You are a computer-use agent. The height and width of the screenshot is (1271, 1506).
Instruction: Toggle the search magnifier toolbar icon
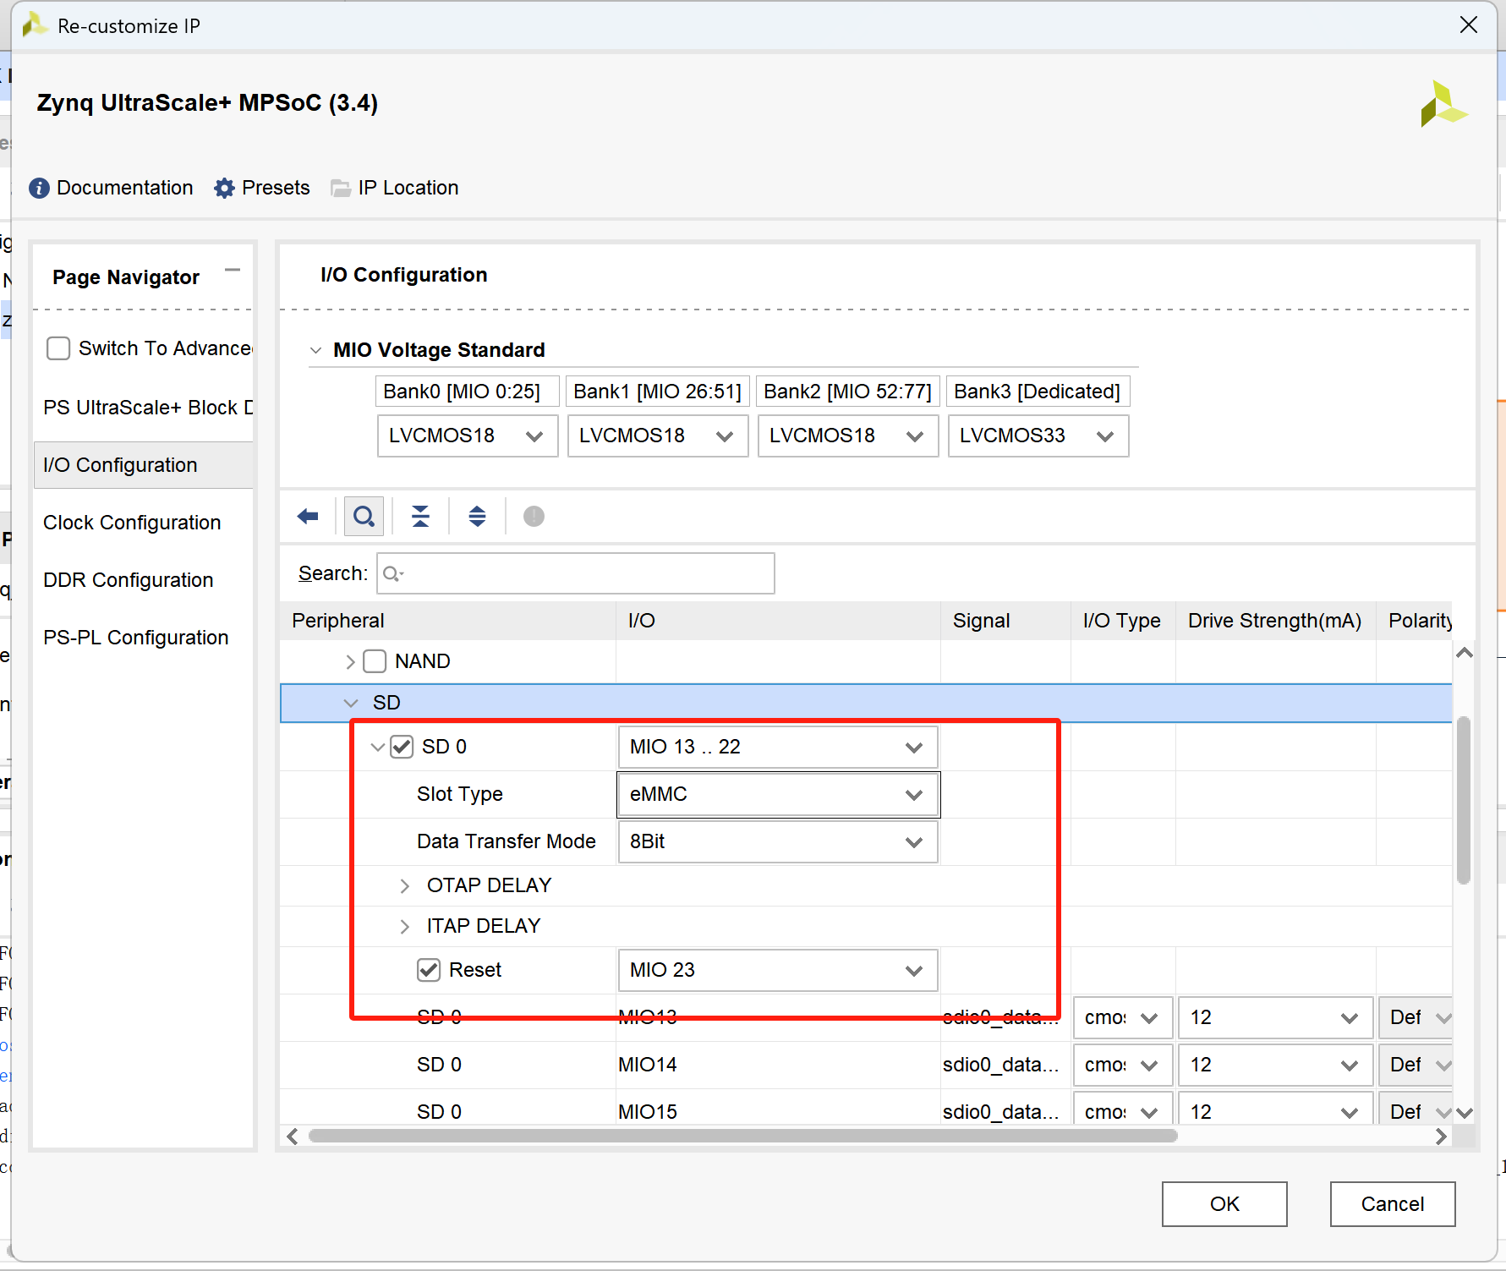click(x=364, y=516)
